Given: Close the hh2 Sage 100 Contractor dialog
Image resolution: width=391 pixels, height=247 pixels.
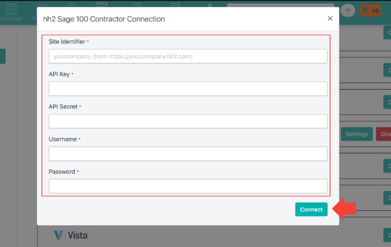Looking at the screenshot, I should coord(330,19).
